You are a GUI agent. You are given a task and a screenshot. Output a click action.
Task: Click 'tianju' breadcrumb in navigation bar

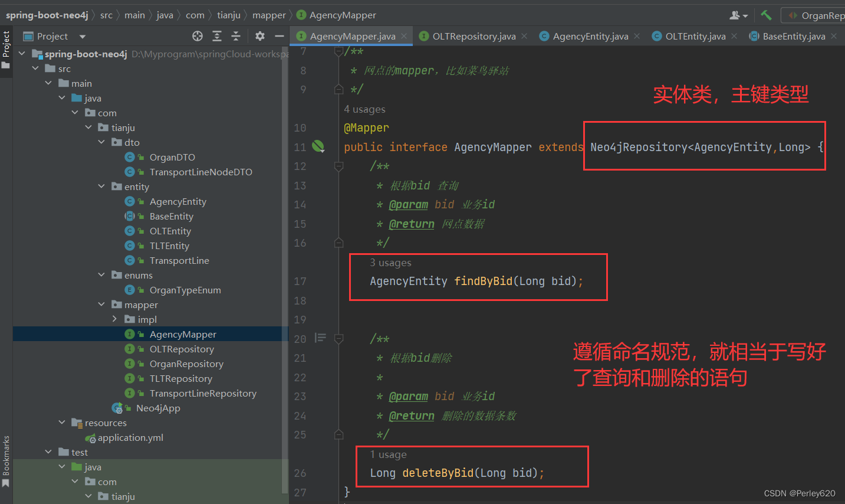[229, 15]
